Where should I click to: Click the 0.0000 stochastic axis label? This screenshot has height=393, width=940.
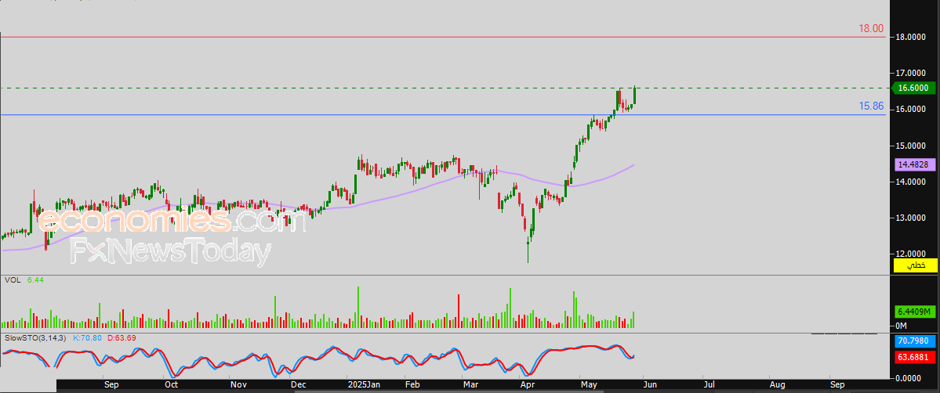(909, 378)
